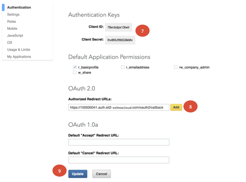Tick the w_share permission checkbox
This screenshot has height=182, width=246.
[x=75, y=72]
